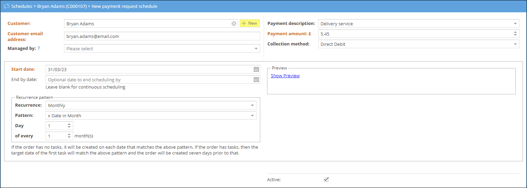Viewport: 527px width, 188px height.
Task: Open the Start date calendar picker
Action: click(x=256, y=69)
